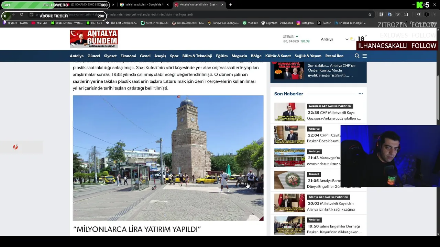This screenshot has width=440, height=247.
Task: Open the Moobot bookmark
Action: (x=250, y=23)
